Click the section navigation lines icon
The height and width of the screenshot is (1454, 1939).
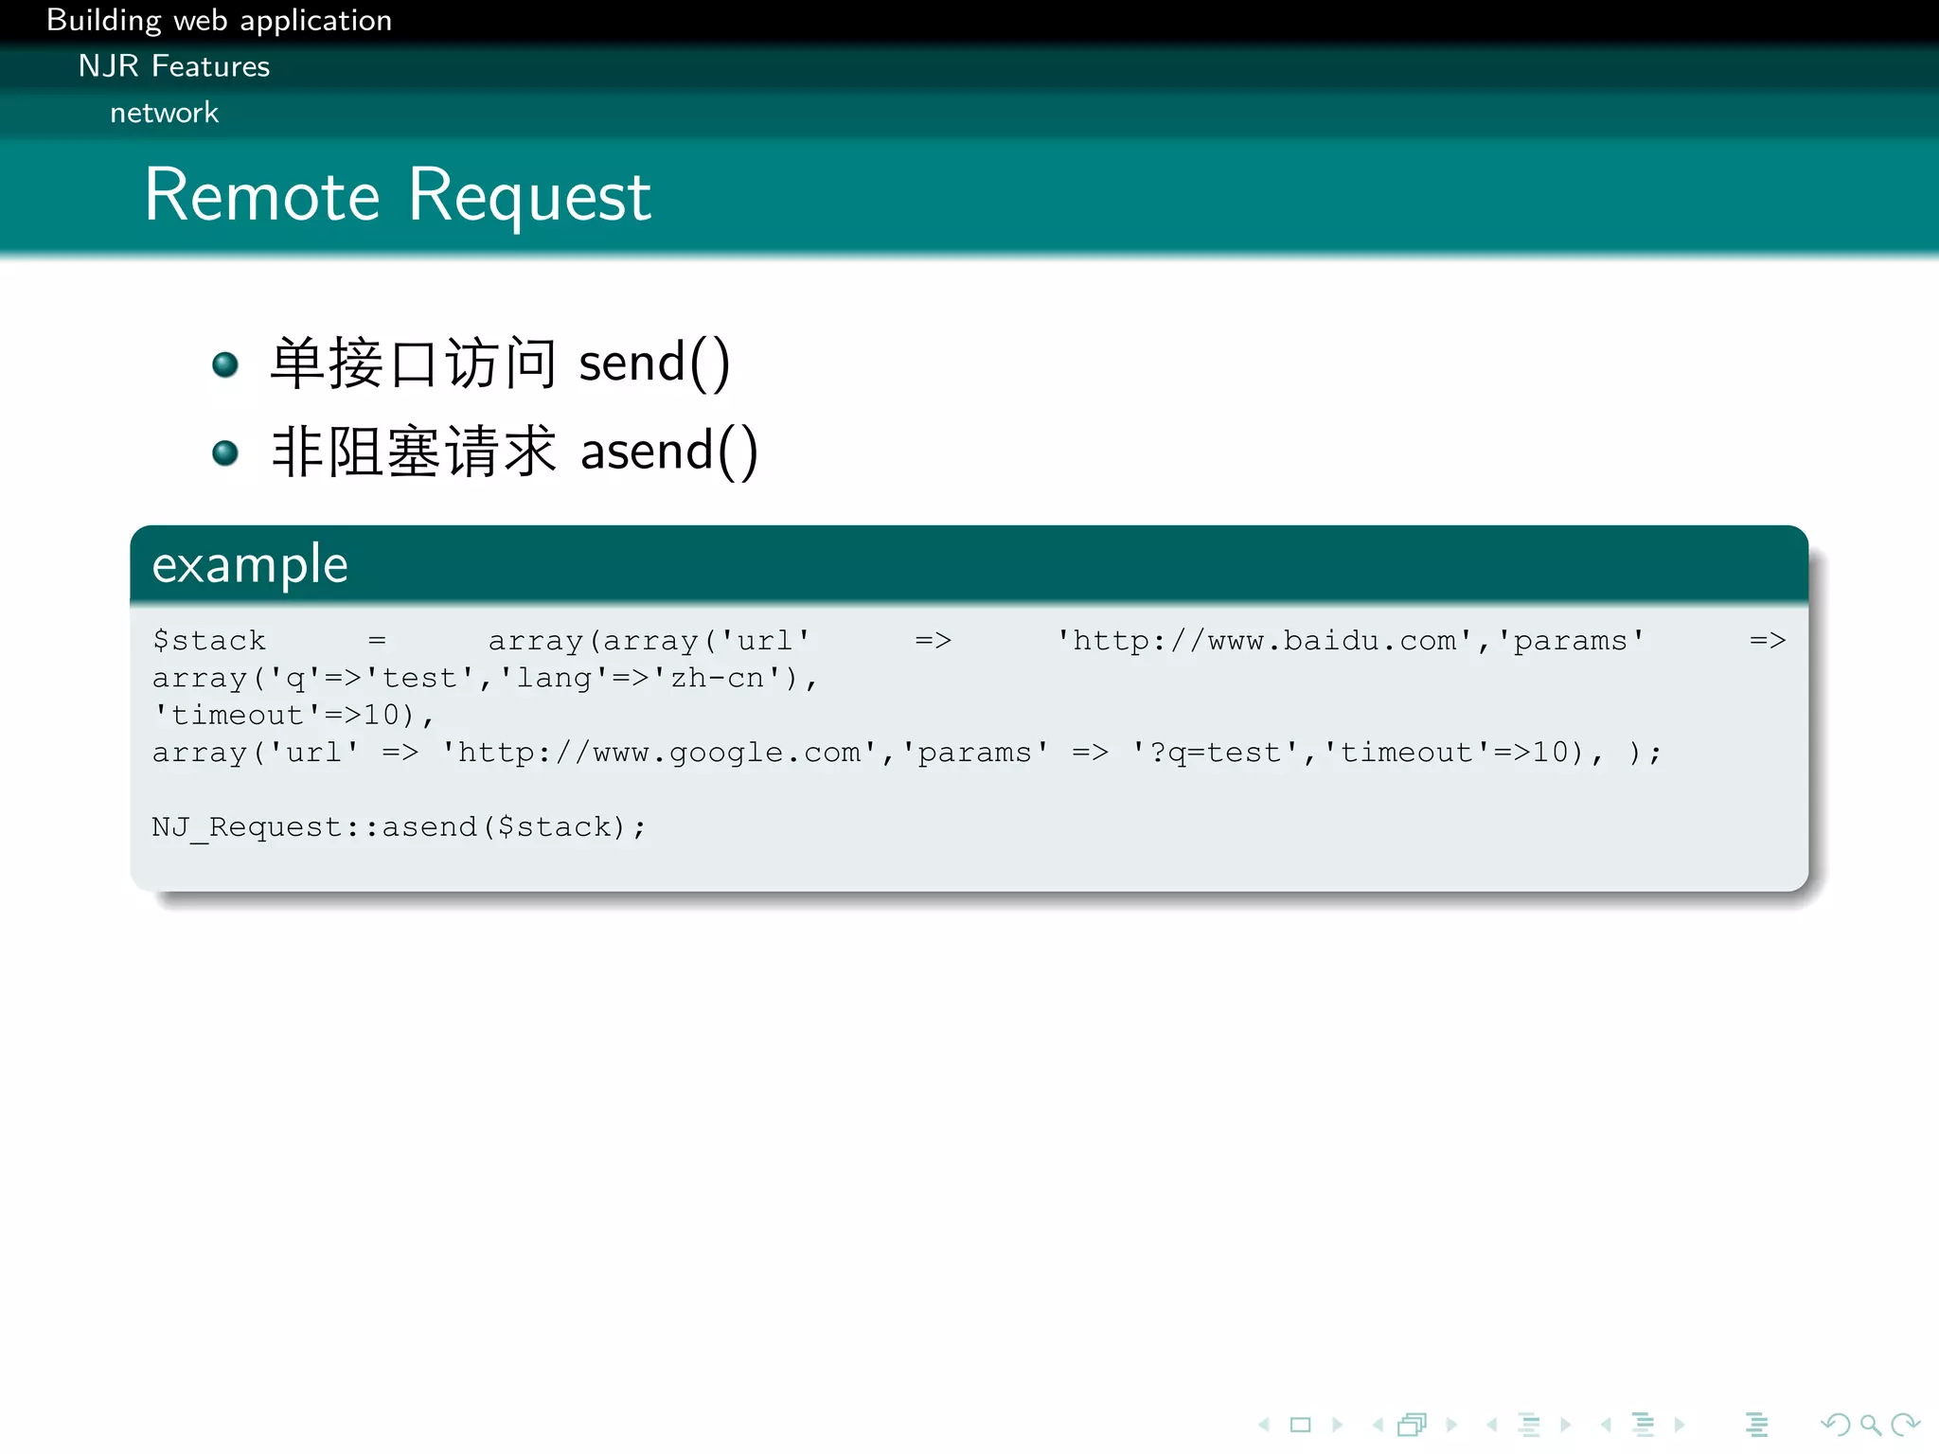(x=1644, y=1425)
